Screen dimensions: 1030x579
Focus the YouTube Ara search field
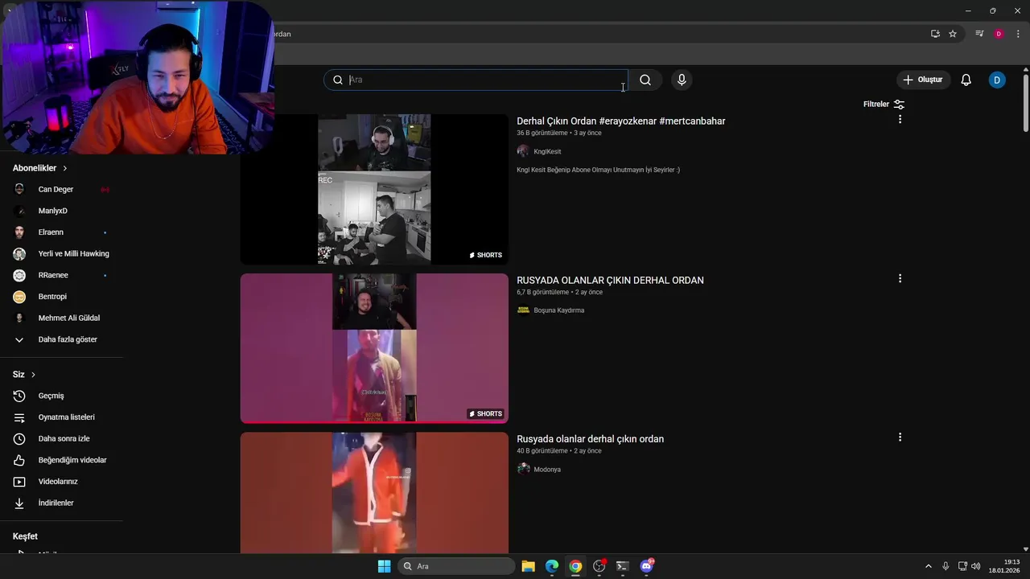point(476,80)
